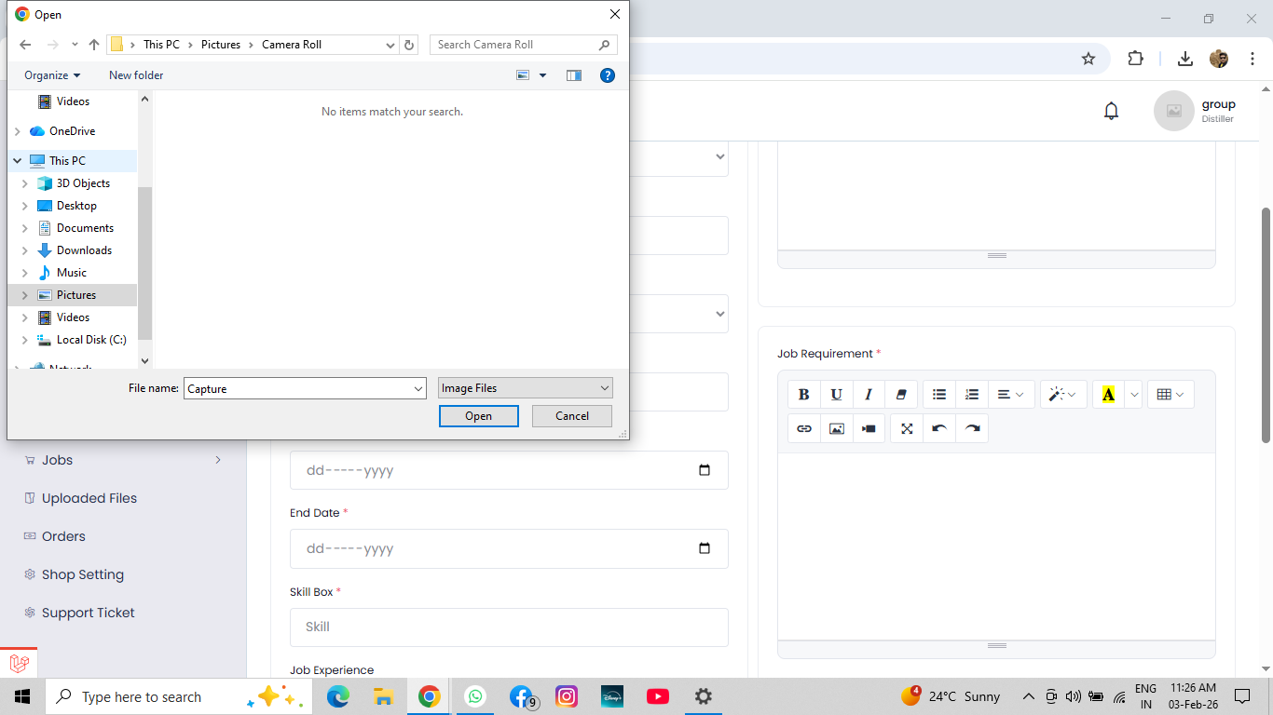Click the insert picture icon in editor
This screenshot has width=1273, height=715.
[x=836, y=428]
